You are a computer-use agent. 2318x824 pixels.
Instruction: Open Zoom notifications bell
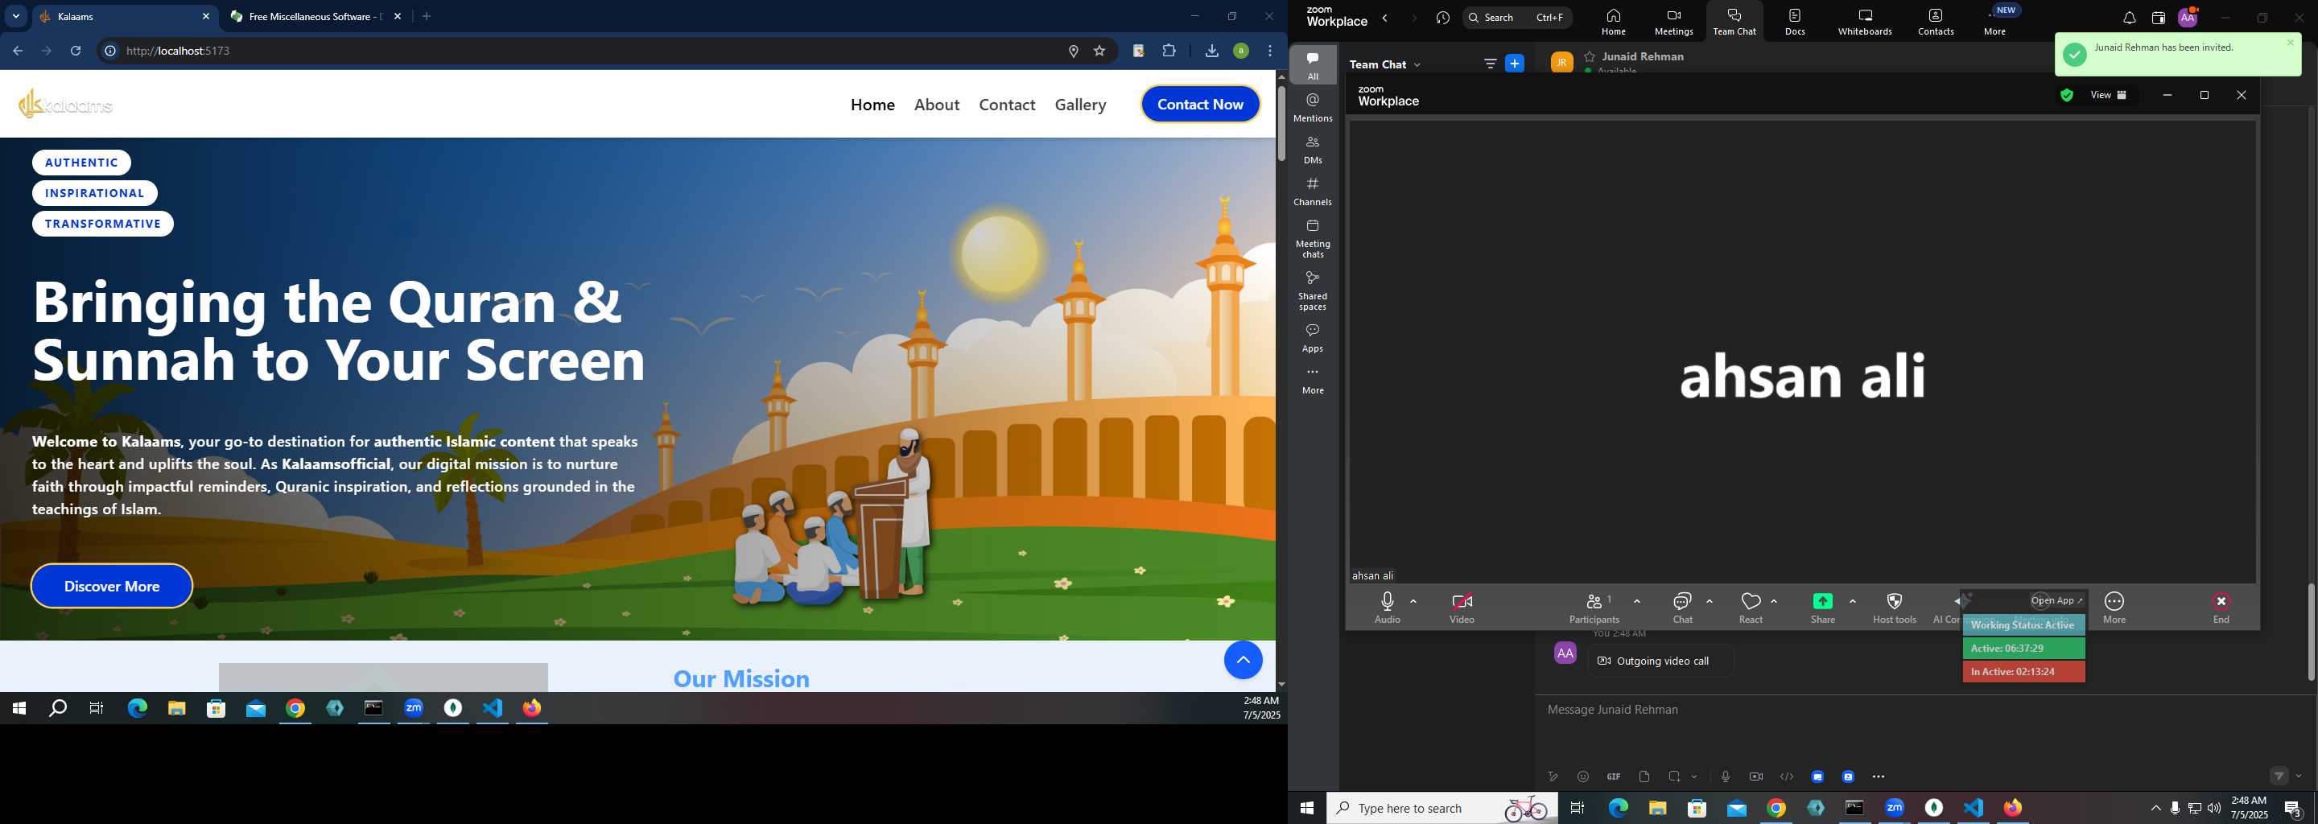pyautogui.click(x=2129, y=19)
